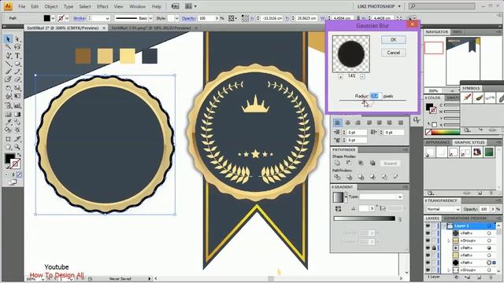Toggle align right paragraph button
Viewport: 504px width, 283px height.
tap(358, 123)
